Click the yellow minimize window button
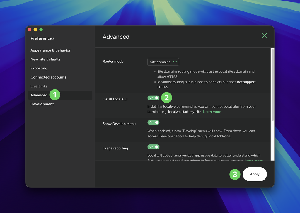This screenshot has height=213, width=300. tap(35, 30)
